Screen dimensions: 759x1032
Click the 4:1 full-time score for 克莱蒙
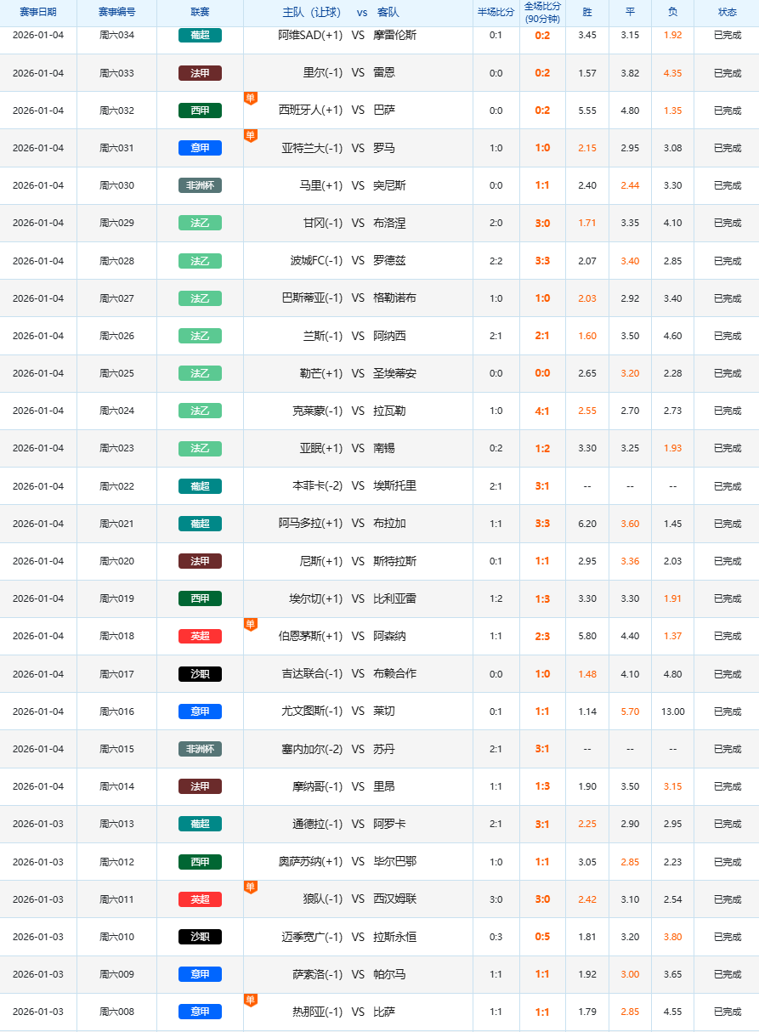[x=542, y=411]
